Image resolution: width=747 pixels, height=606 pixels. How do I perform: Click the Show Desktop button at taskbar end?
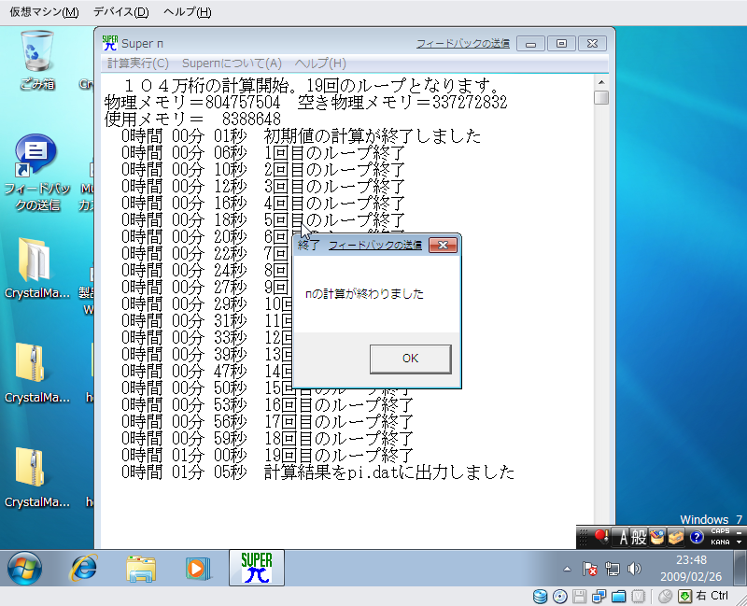click(740, 568)
